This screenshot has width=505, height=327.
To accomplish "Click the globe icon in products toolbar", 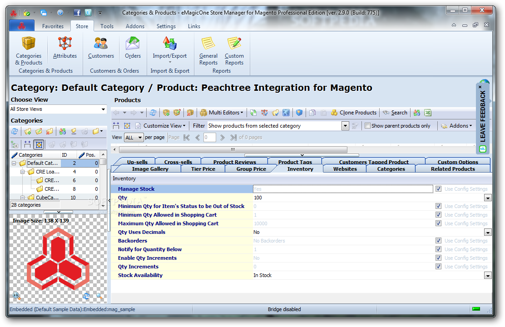I will click(x=286, y=113).
